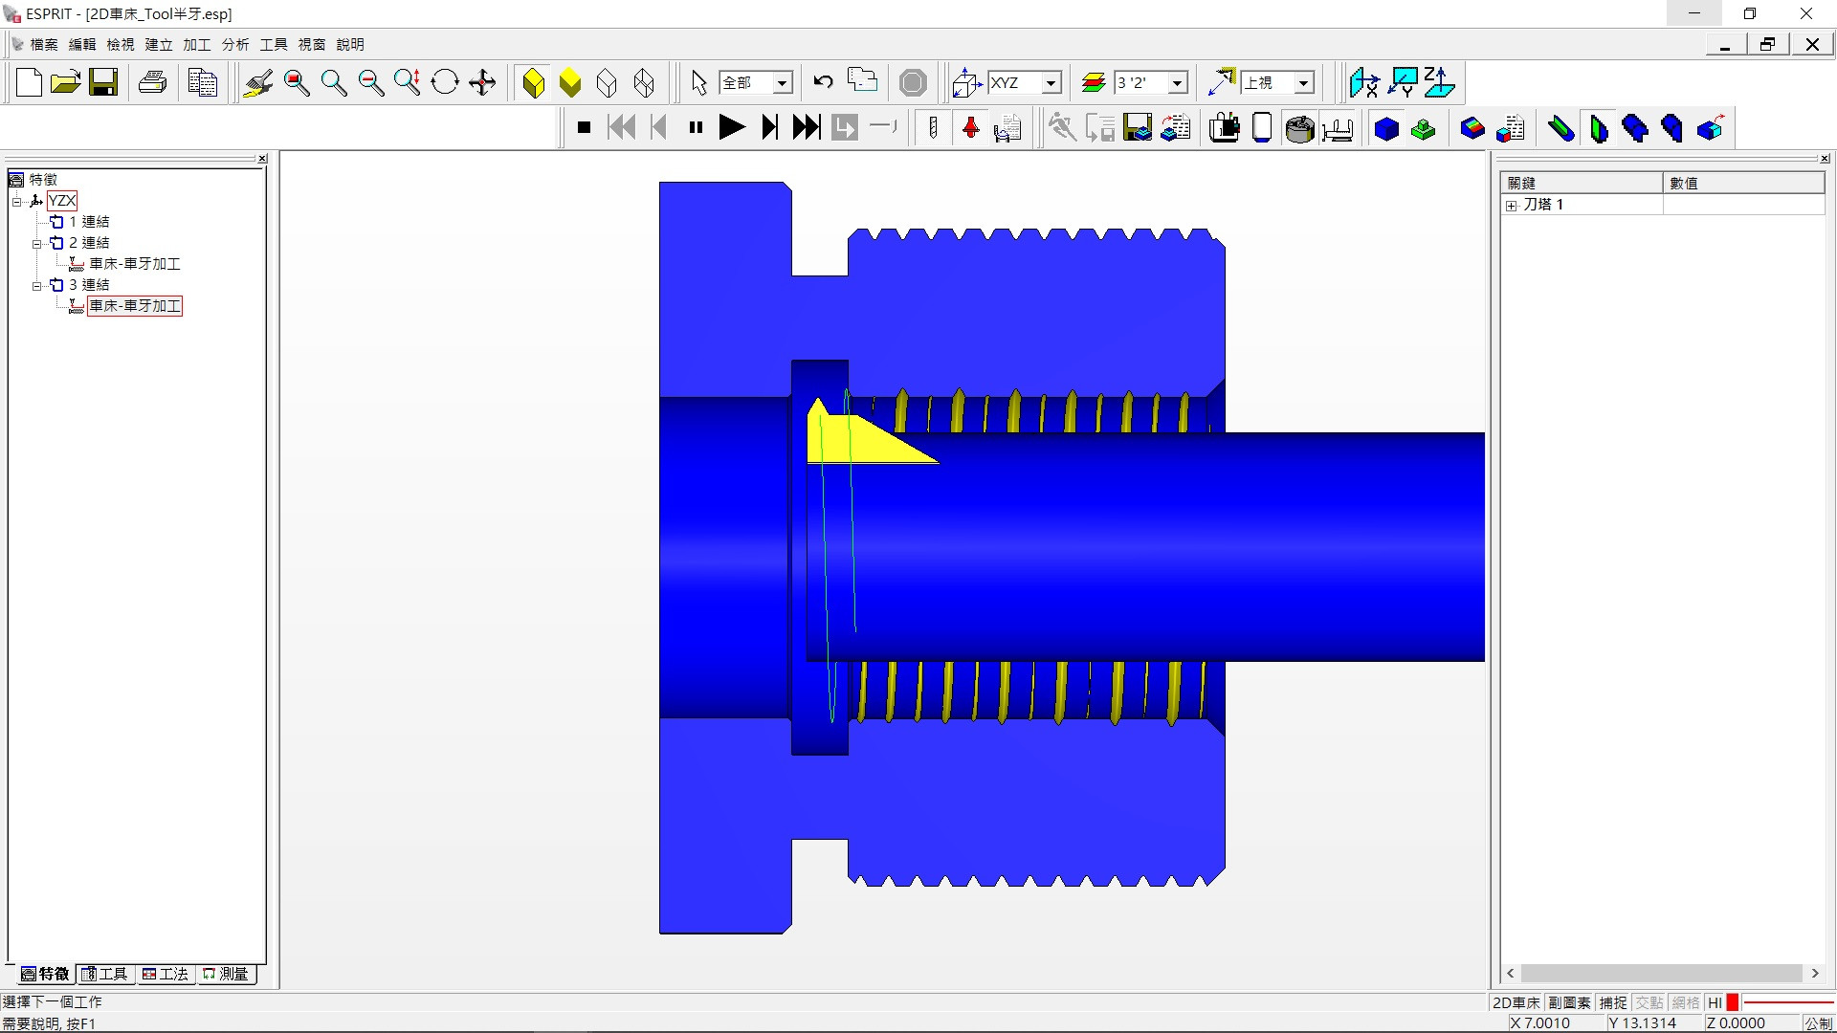This screenshot has height=1033, width=1837.
Task: Toggle the simulation tool display (red tool icon)
Action: (x=970, y=128)
